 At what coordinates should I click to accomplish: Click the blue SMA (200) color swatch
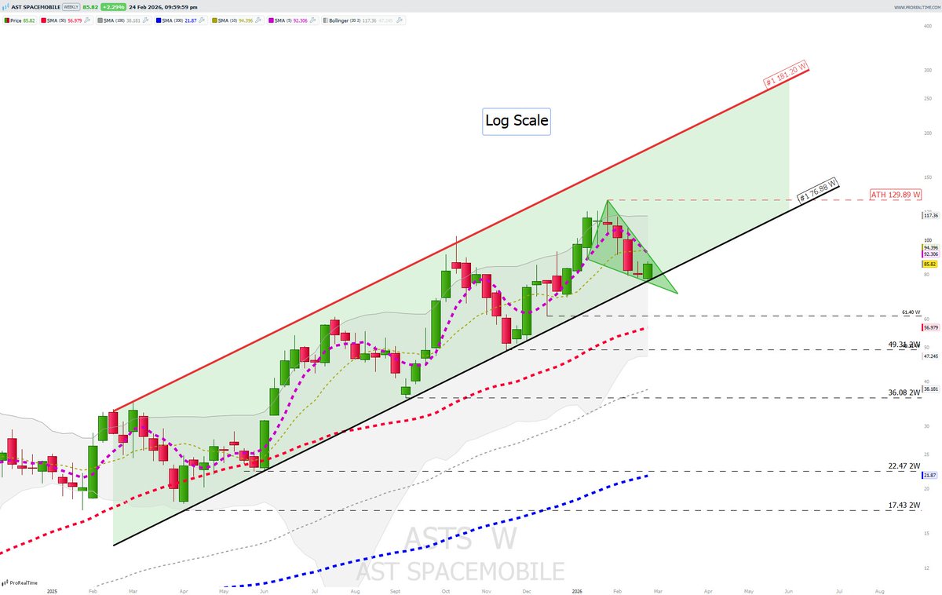coord(159,20)
